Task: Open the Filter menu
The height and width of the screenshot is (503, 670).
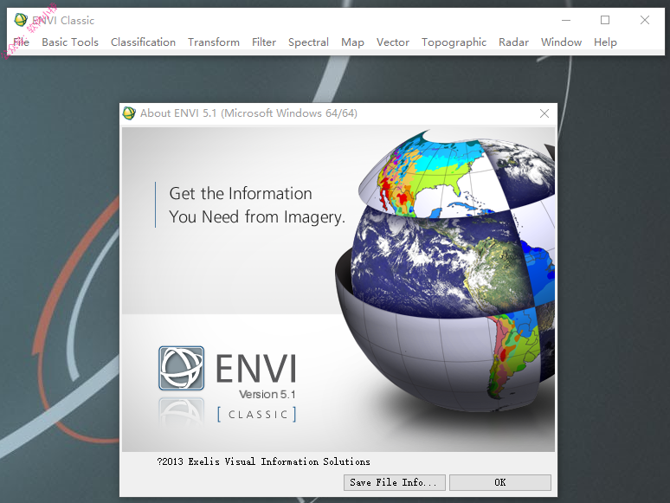Action: (264, 42)
